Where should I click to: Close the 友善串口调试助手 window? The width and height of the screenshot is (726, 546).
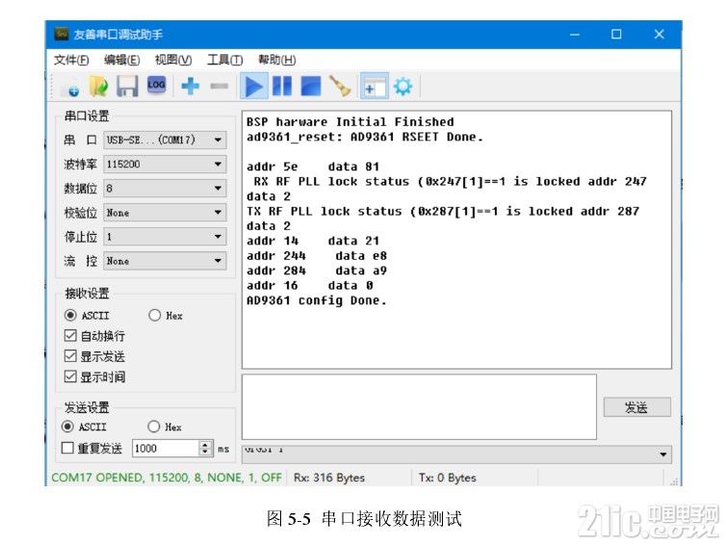coord(659,35)
